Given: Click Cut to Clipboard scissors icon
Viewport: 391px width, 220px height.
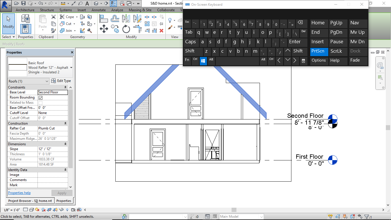Looking at the screenshot, I should 54,17.
